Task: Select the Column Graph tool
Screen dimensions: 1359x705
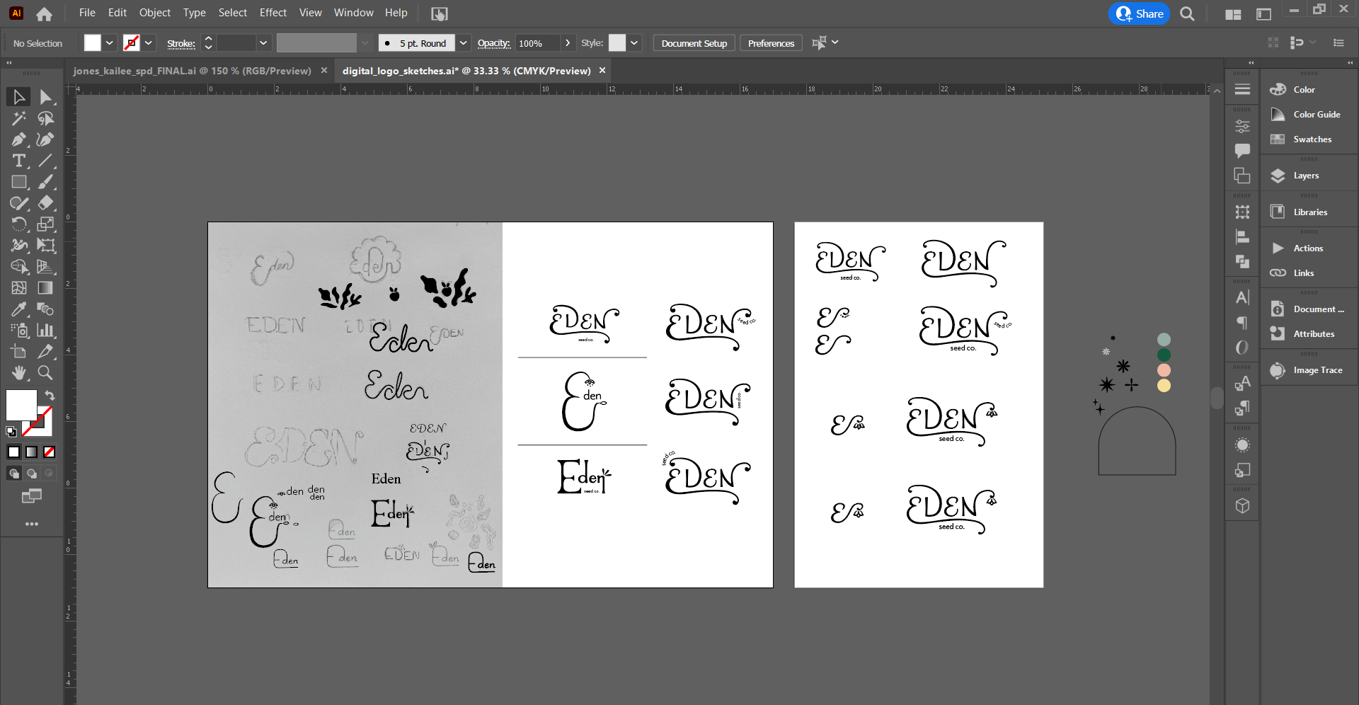Action: (x=45, y=331)
